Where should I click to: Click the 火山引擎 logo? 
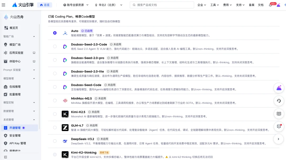23,5
